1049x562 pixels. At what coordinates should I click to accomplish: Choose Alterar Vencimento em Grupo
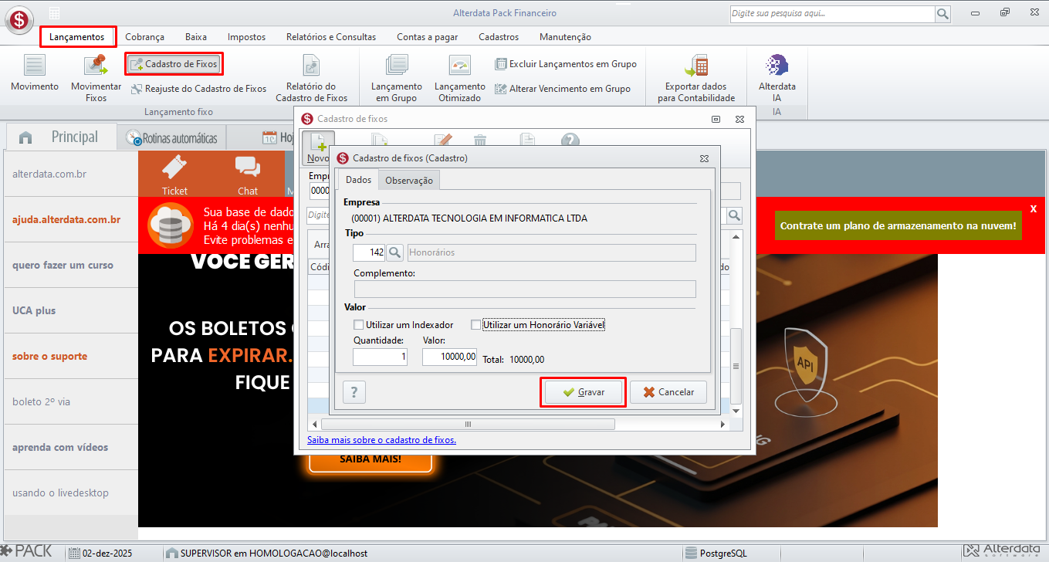563,89
